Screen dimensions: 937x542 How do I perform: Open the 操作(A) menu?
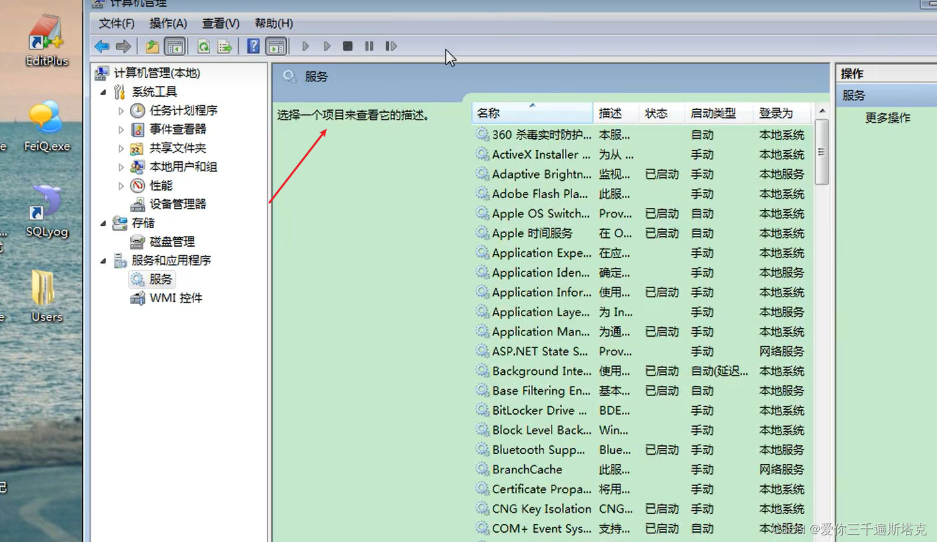click(x=168, y=23)
